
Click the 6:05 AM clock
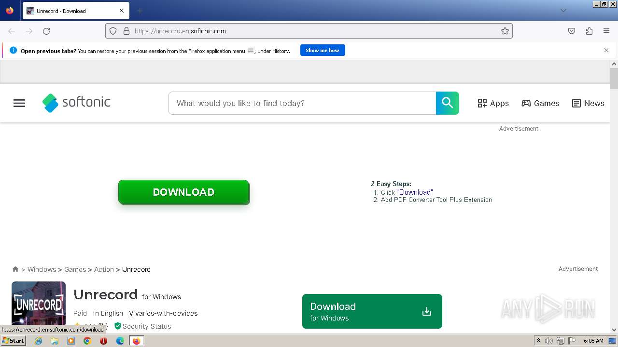593,341
